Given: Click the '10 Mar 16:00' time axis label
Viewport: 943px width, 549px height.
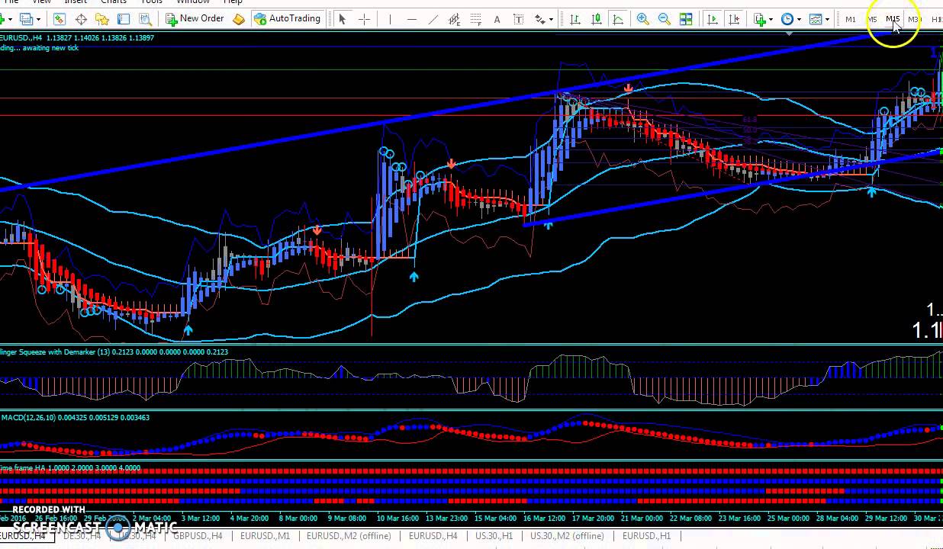Looking at the screenshot, I should point(397,518).
